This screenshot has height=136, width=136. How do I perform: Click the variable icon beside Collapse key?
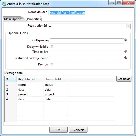[126, 40]
